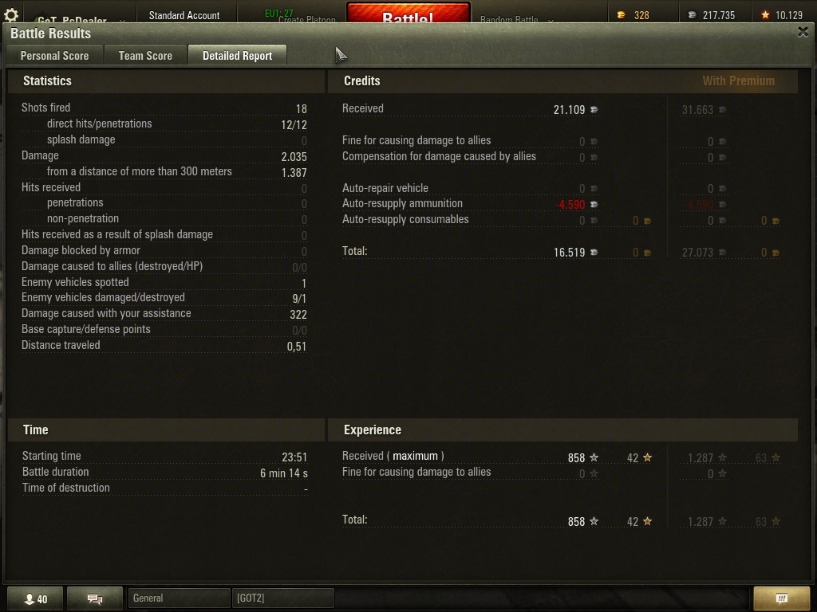Click the gold coins balance icon
817x612 pixels.
tap(621, 15)
